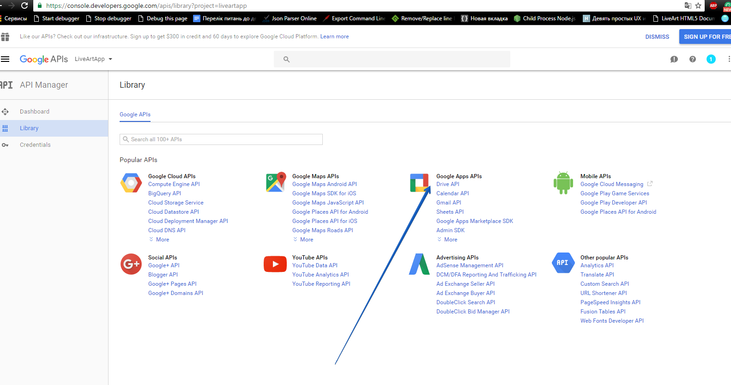This screenshot has width=731, height=385.
Task: Open Google Cloud Messaging external link
Action: 616,184
